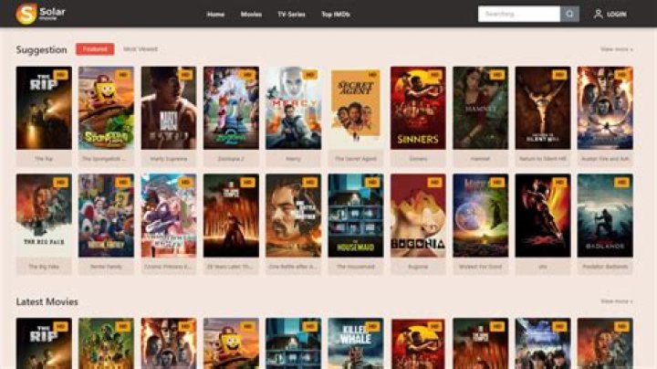
Task: Open The Secret Agent poster
Action: (x=355, y=108)
